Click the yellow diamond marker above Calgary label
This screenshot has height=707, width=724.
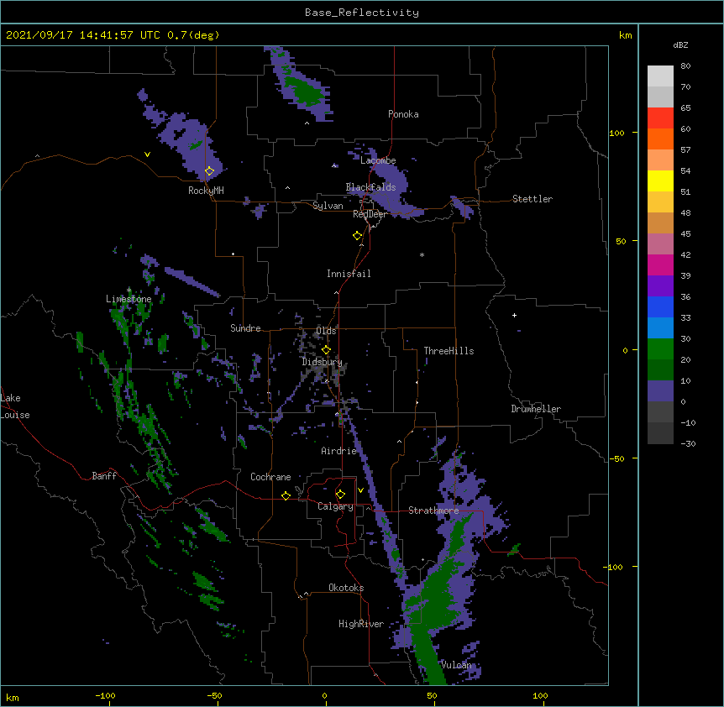click(340, 495)
